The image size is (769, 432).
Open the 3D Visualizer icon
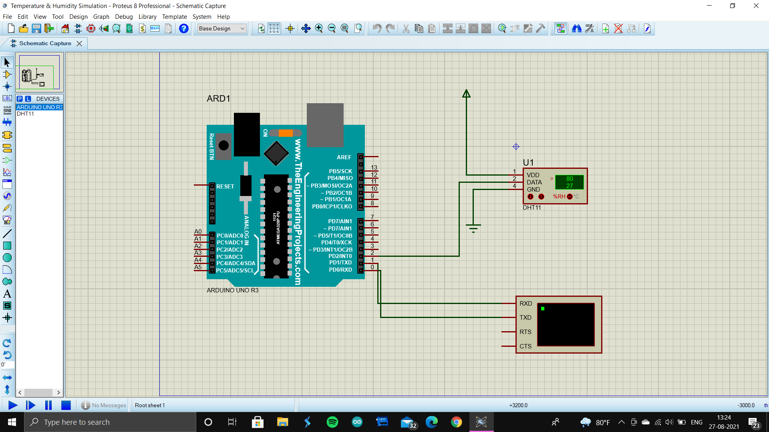pos(104,28)
